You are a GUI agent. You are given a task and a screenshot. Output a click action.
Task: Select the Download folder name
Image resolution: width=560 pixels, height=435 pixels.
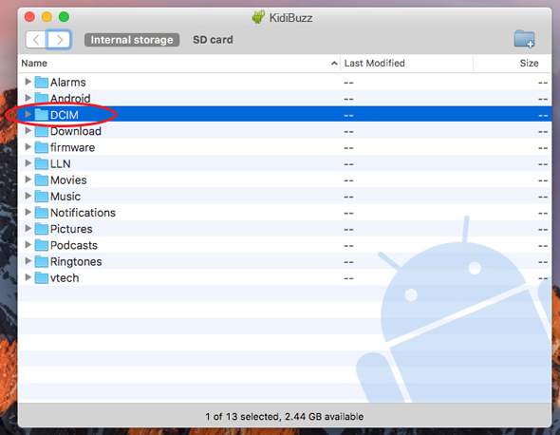click(76, 131)
